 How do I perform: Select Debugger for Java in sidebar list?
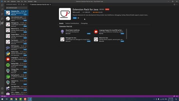(17, 24)
